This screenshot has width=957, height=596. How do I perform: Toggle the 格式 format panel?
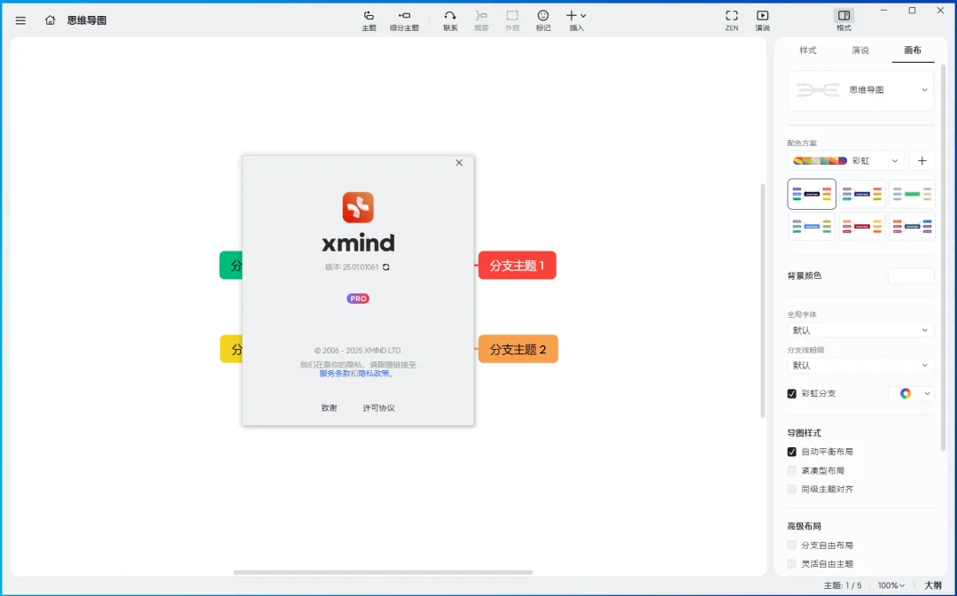tap(844, 20)
